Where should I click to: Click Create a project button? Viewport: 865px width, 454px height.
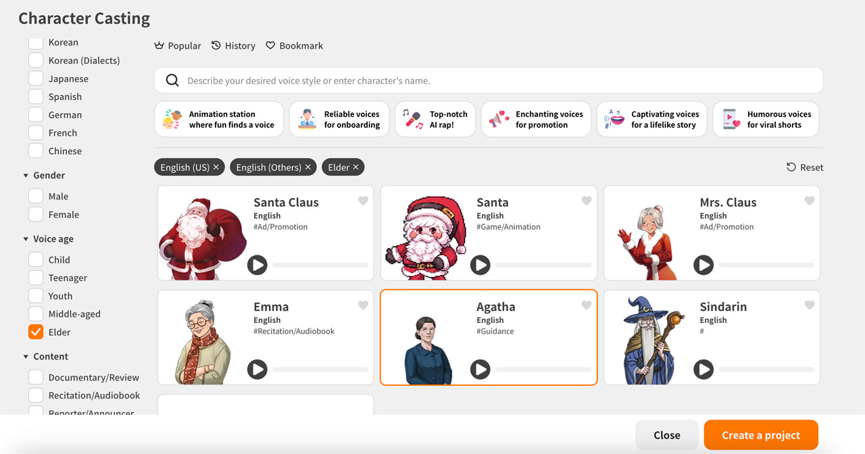(760, 435)
